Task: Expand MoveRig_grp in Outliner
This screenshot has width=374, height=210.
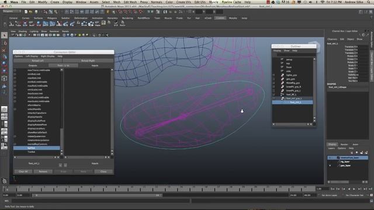Action: pos(273,83)
